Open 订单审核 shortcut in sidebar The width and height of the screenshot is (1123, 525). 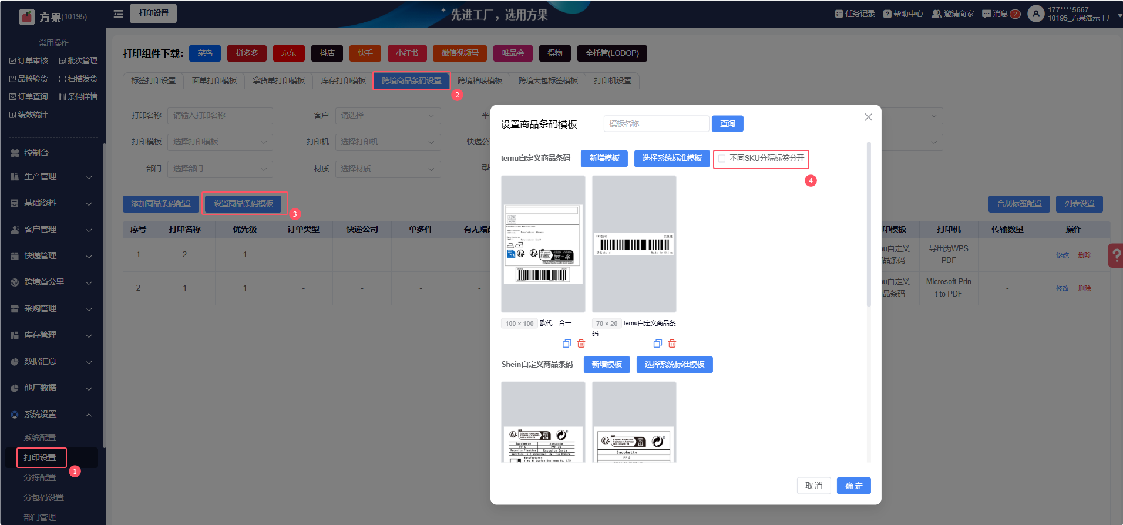pos(29,60)
